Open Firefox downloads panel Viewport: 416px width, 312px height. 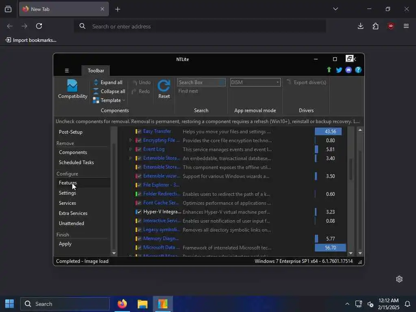coord(360,26)
